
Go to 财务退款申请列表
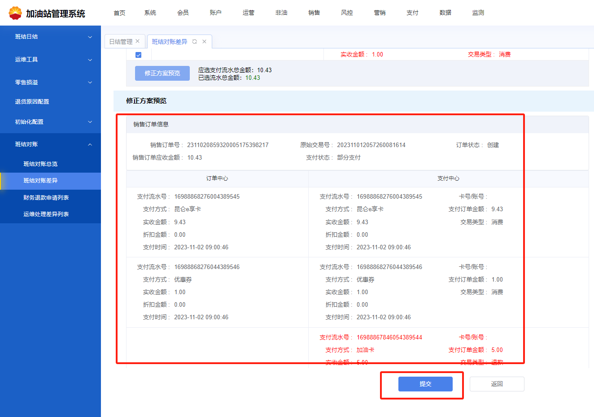click(46, 198)
